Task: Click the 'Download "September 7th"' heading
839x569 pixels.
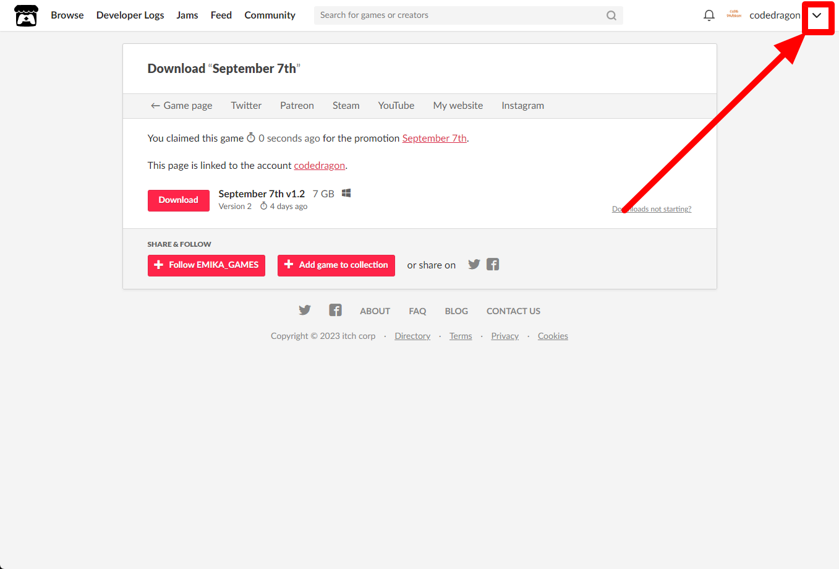Action: click(x=224, y=69)
